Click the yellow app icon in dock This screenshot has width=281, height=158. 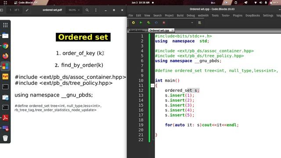pos(5,77)
